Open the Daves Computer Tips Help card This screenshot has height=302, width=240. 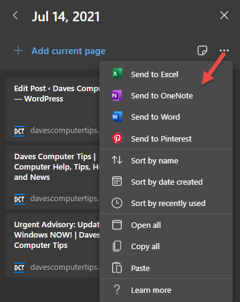coord(53,177)
